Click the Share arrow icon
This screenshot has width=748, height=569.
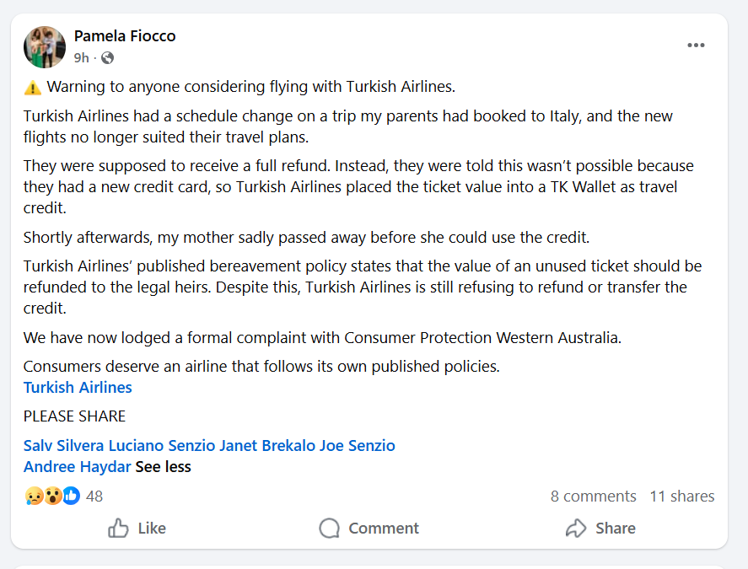pos(576,528)
